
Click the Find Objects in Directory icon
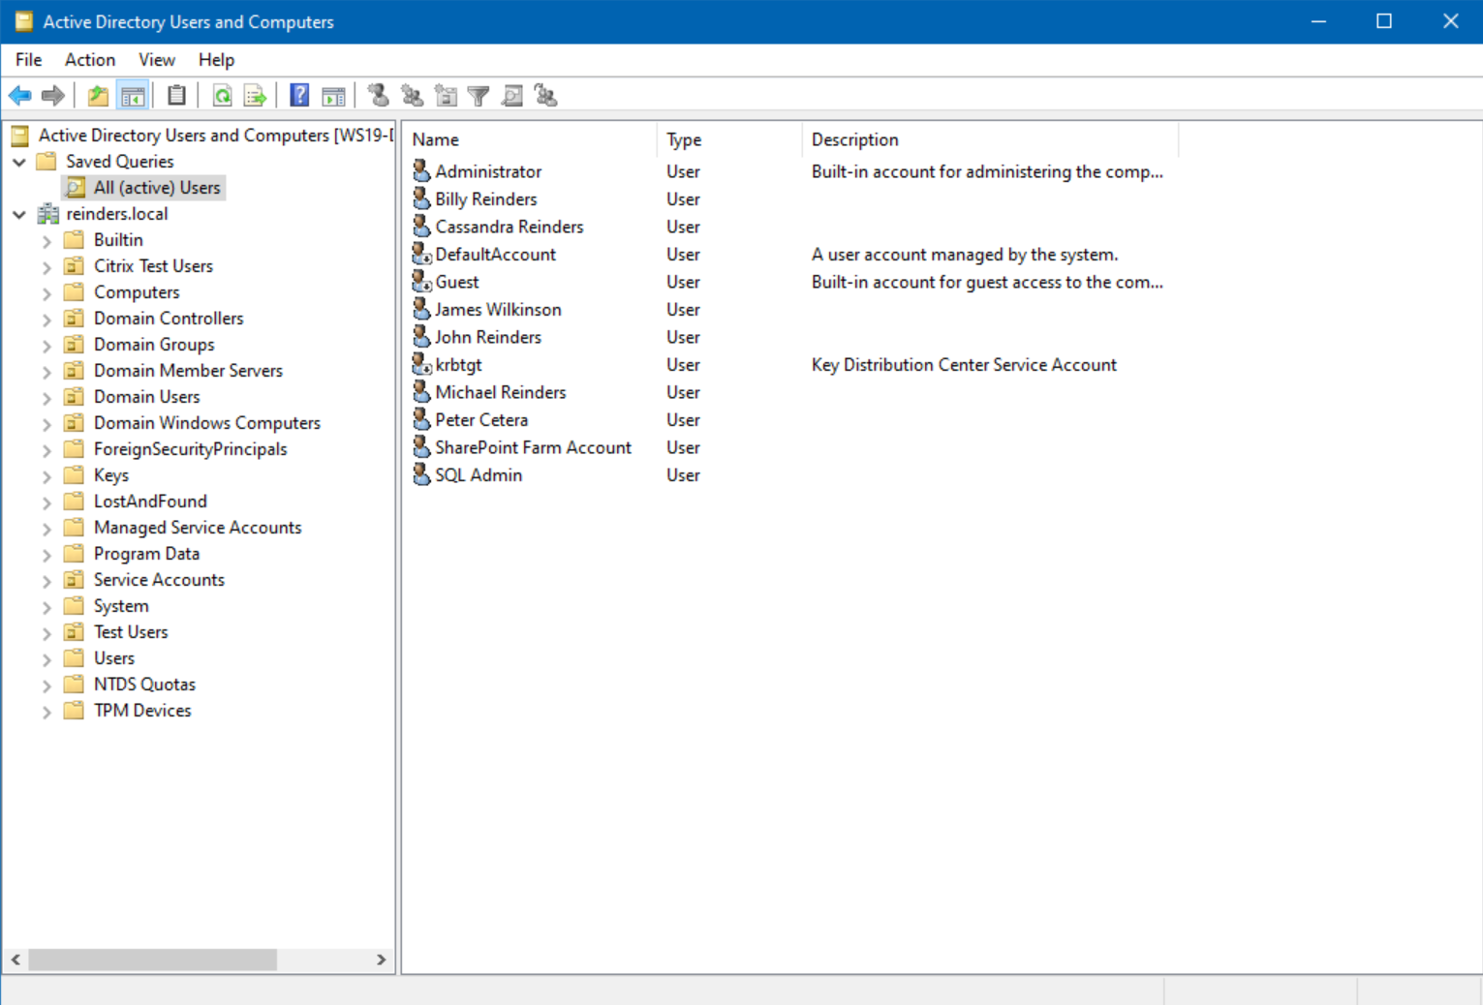[511, 95]
